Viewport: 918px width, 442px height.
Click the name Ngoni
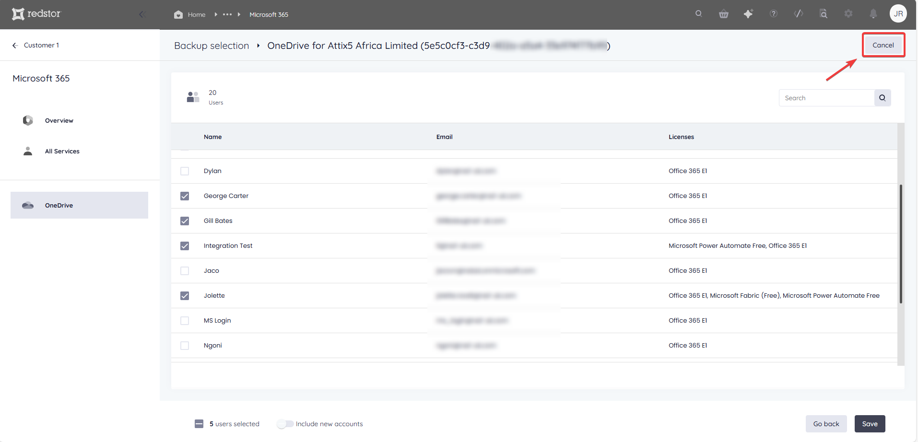[212, 345]
